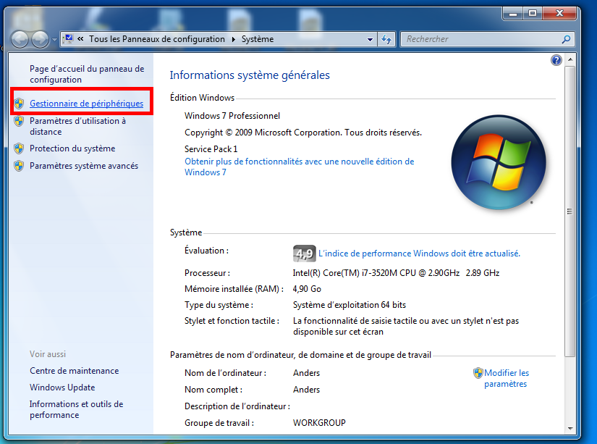Click the Forward navigation arrow
The height and width of the screenshot is (444, 597).
click(41, 39)
